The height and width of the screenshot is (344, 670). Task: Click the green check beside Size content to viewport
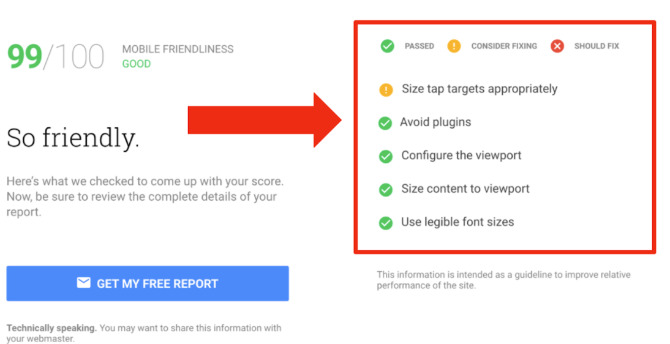click(385, 190)
